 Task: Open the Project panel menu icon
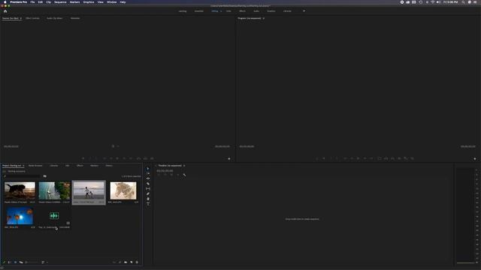[23, 166]
